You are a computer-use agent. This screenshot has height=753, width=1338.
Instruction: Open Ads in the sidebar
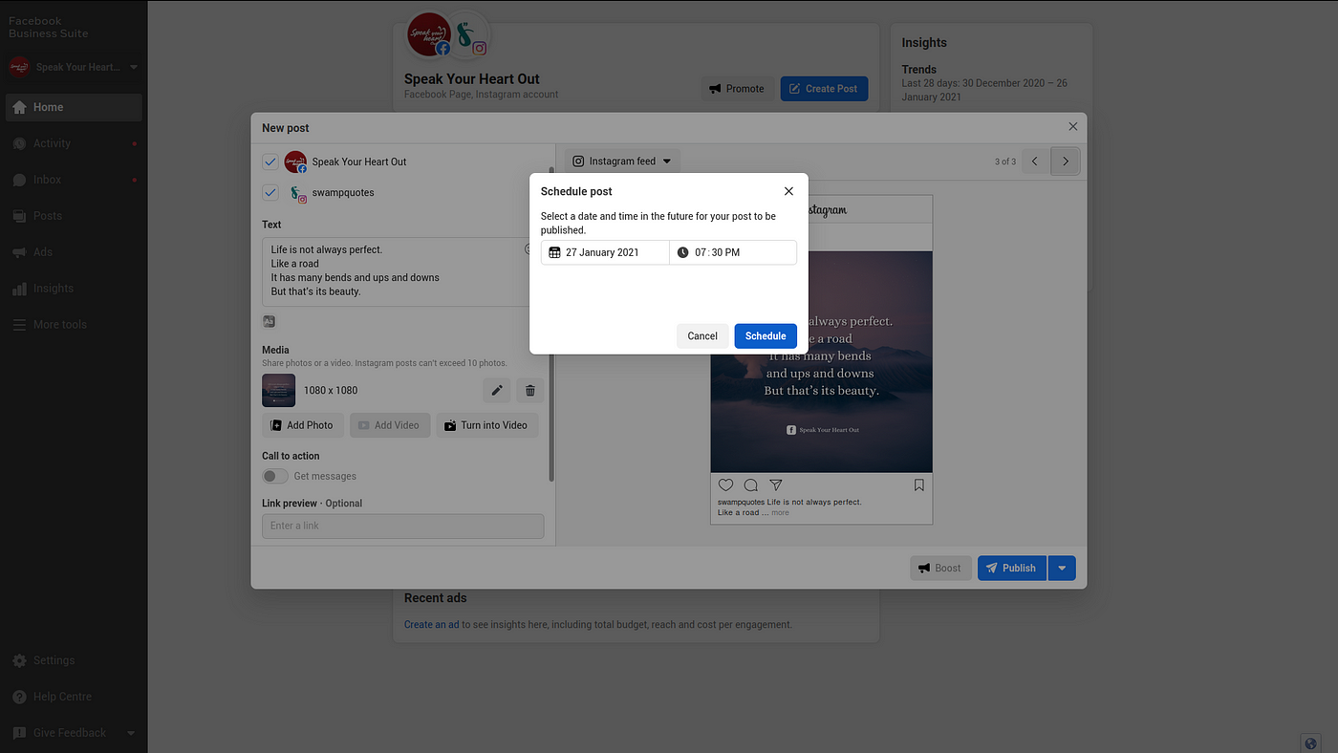(x=74, y=252)
